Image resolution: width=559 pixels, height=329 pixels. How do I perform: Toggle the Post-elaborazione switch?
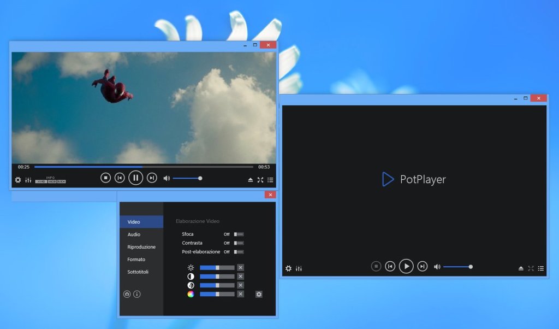coord(239,252)
